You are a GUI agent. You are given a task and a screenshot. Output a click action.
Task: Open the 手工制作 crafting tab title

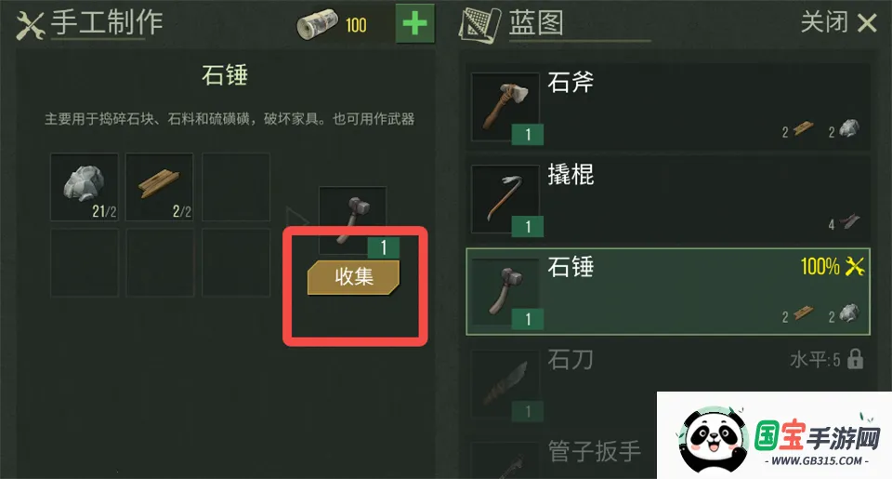pos(107,22)
